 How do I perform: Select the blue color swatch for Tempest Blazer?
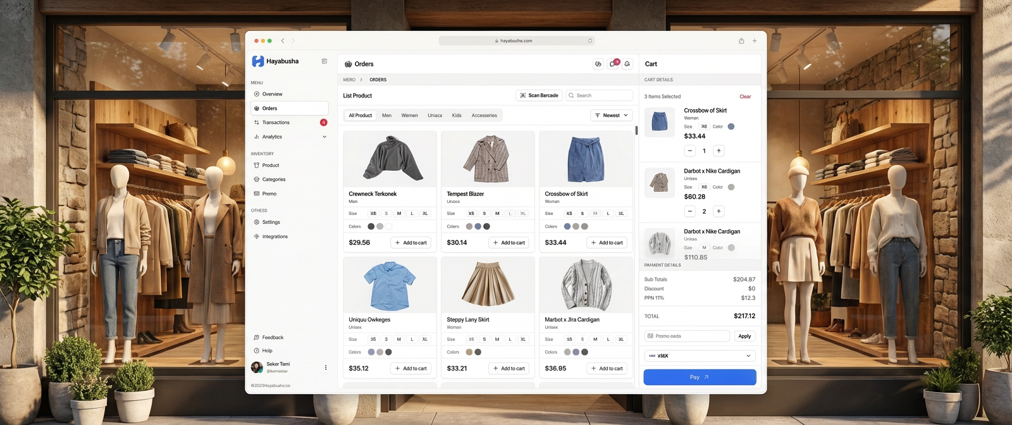478,226
